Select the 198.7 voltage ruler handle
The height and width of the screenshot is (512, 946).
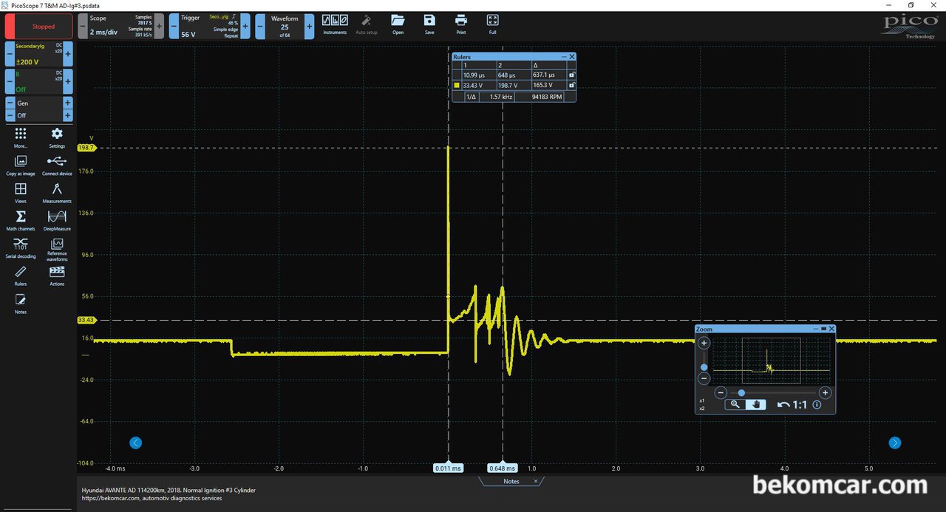pos(86,148)
